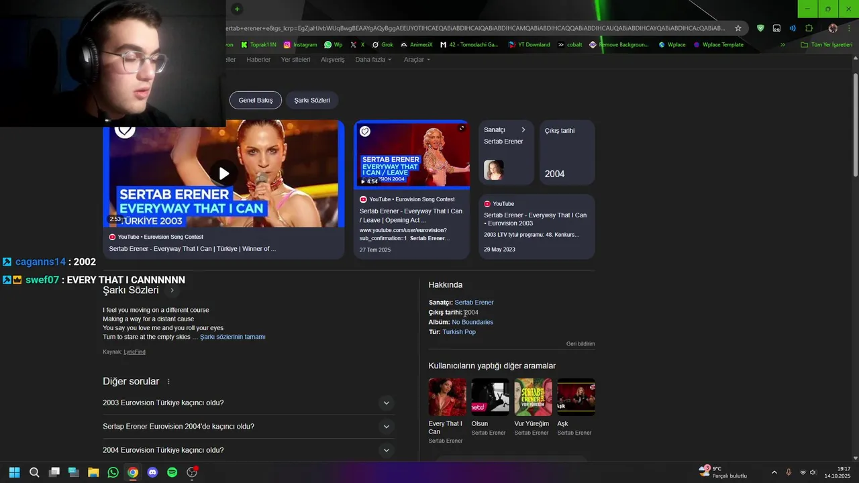Open Leave Opening Act video thumbnail

pos(412,156)
